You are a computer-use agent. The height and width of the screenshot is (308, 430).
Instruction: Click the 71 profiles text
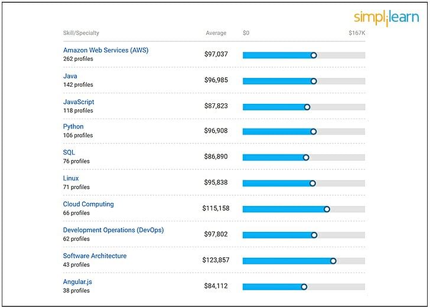(x=76, y=187)
